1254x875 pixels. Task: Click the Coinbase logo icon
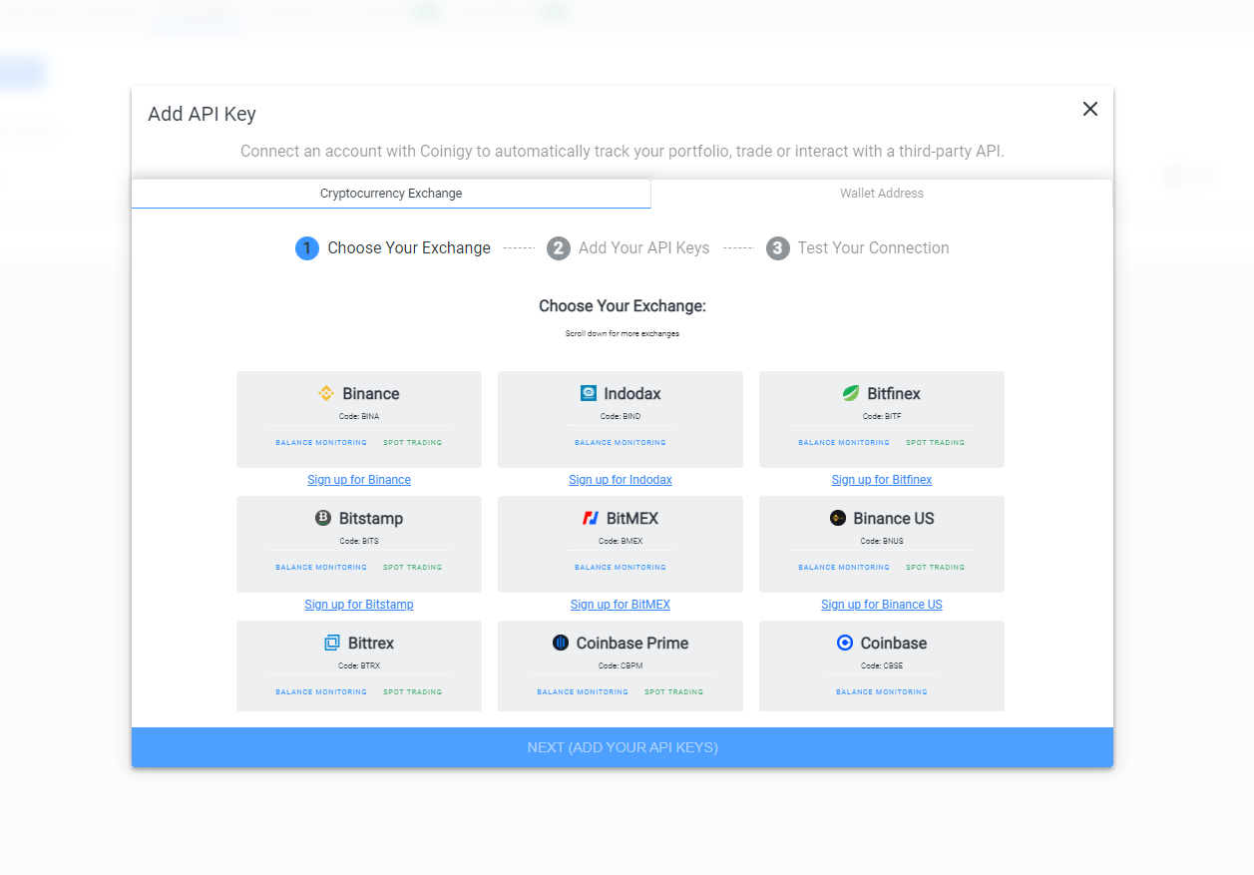coord(845,643)
